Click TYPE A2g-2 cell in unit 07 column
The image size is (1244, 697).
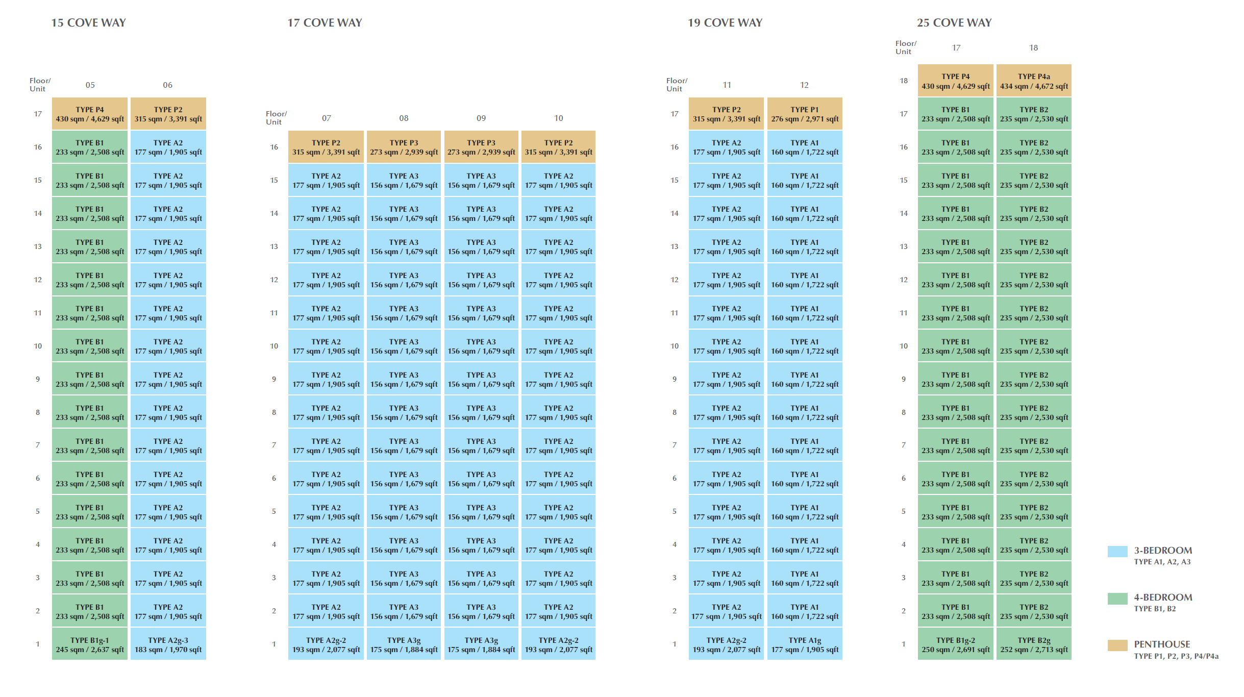tap(326, 644)
